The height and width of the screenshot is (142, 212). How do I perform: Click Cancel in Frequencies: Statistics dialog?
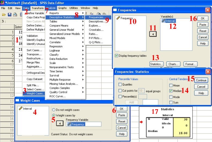point(201,87)
